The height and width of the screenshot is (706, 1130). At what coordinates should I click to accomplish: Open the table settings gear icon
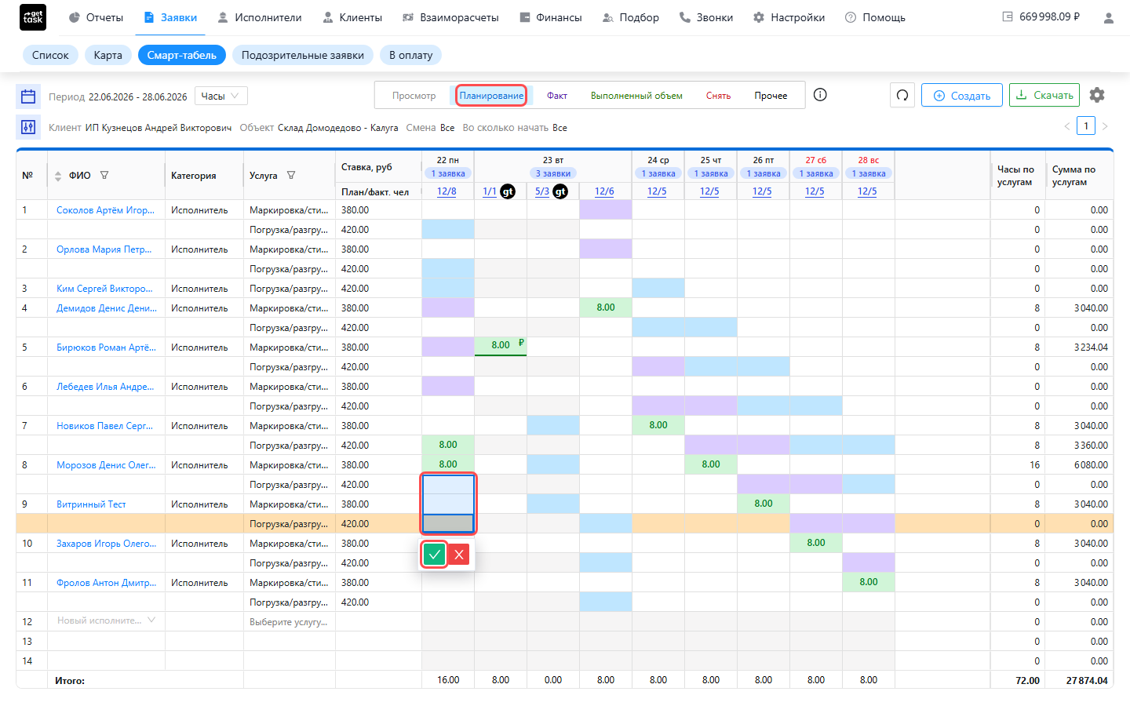click(1097, 95)
